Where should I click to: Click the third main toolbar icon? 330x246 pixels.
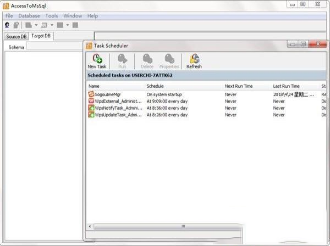pos(29,25)
